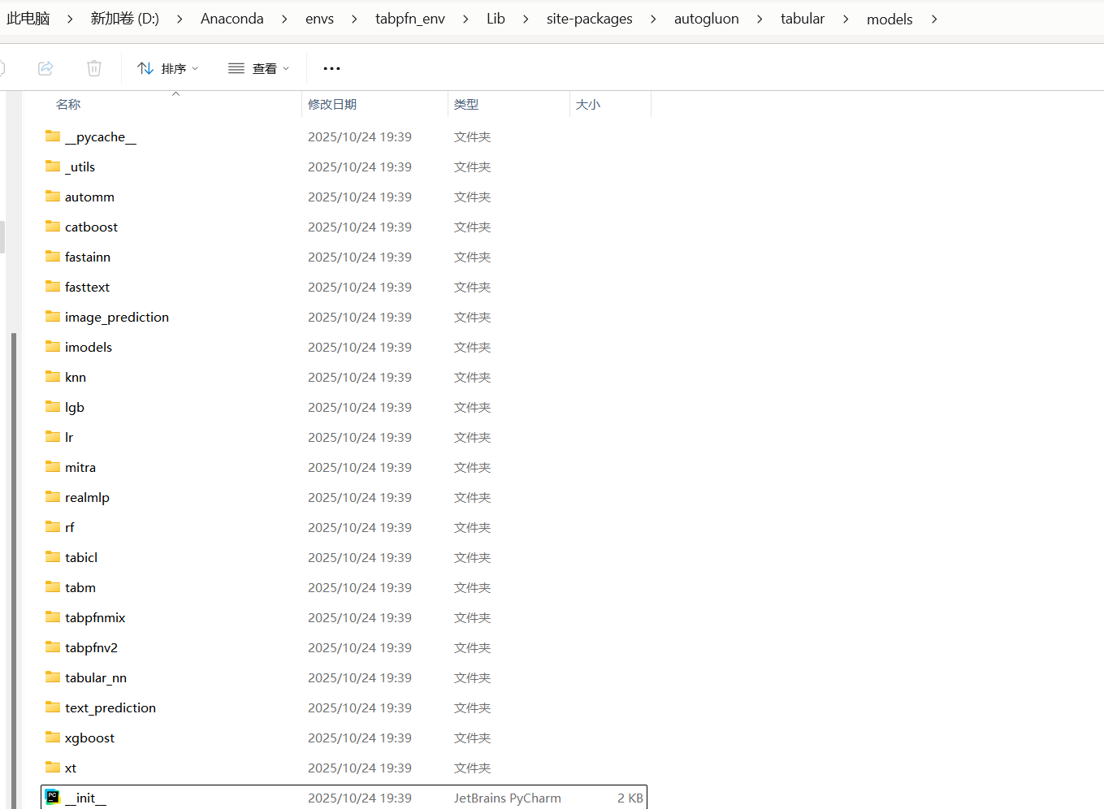Click the image_prediction folder name

coord(117,317)
